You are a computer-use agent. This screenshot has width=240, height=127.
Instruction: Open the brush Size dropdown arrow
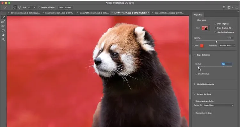click(x=35, y=7)
